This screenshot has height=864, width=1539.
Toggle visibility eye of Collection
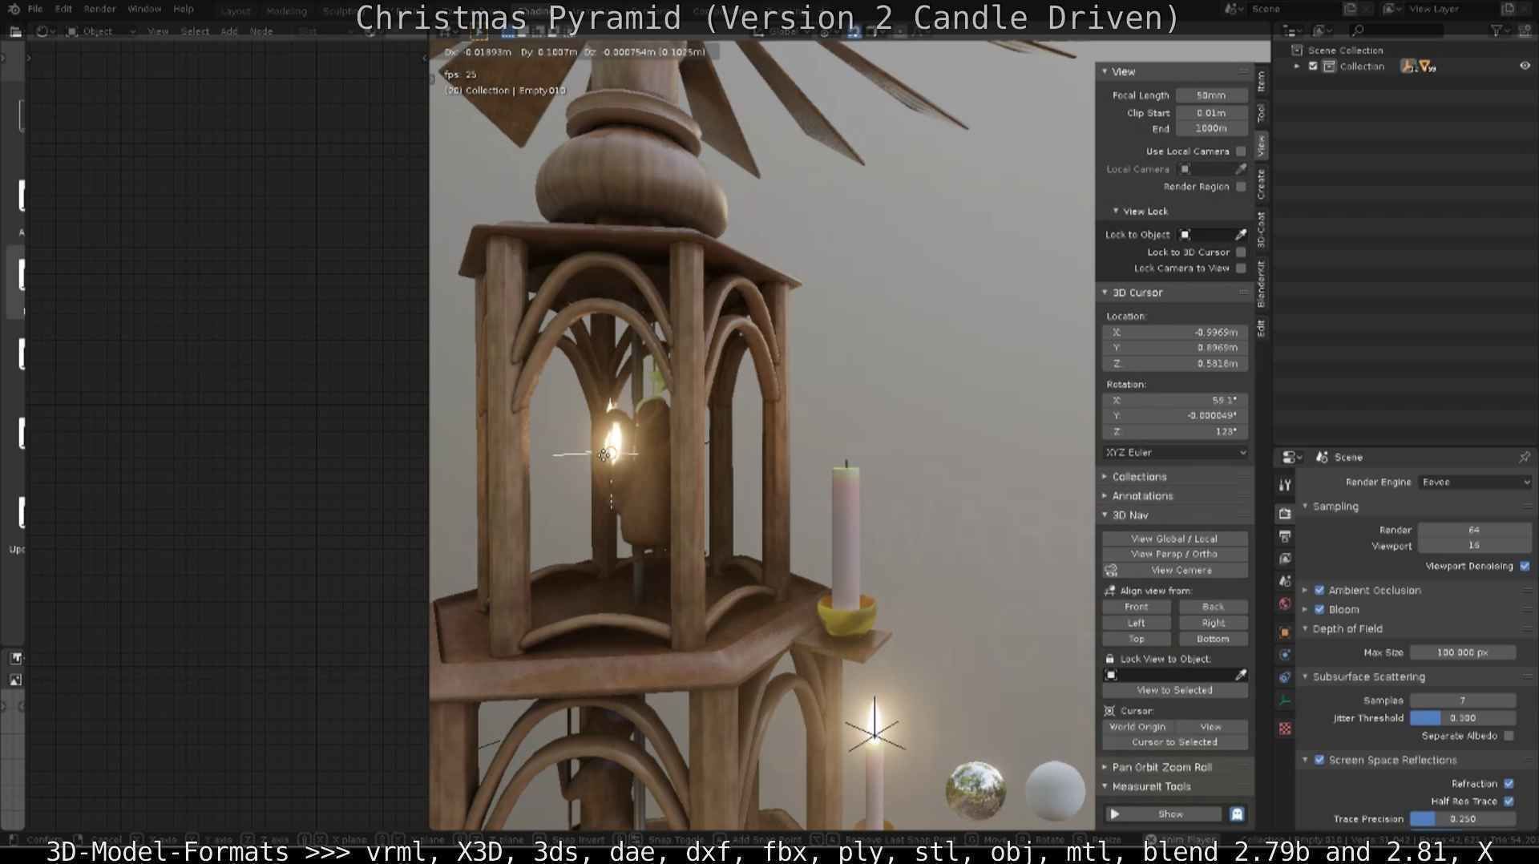1525,67
